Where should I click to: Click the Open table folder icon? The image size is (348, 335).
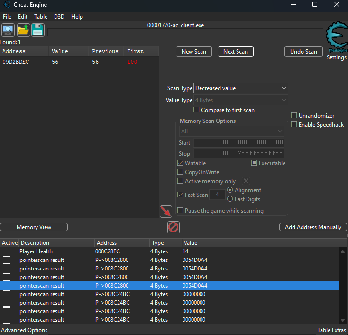click(x=23, y=30)
